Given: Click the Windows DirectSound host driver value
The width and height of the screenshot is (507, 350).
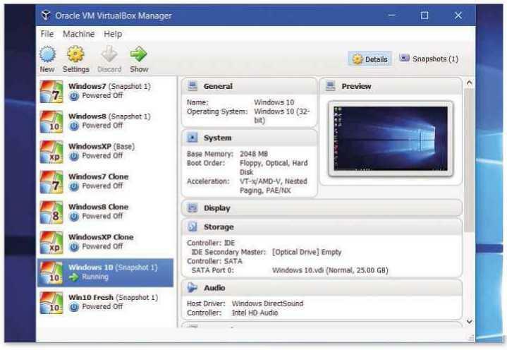Looking at the screenshot, I should pos(267,303).
